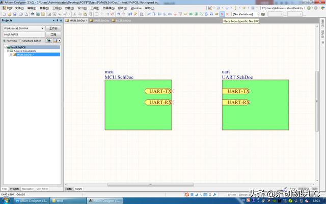Pin the Projects panel
Screen dimensions: 326x204
point(58,20)
